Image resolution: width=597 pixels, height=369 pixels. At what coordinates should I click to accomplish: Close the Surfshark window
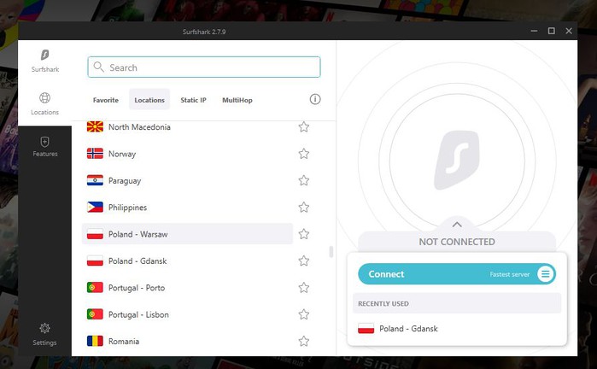[569, 31]
